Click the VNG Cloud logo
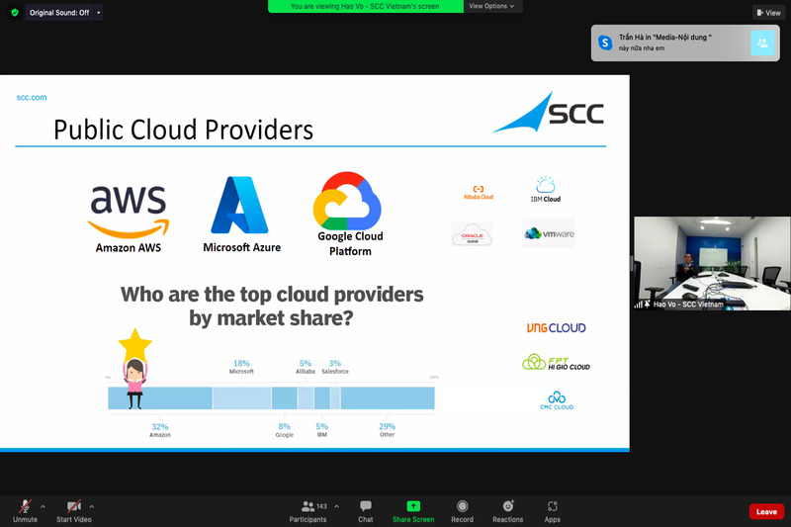This screenshot has height=527, width=791. (556, 328)
